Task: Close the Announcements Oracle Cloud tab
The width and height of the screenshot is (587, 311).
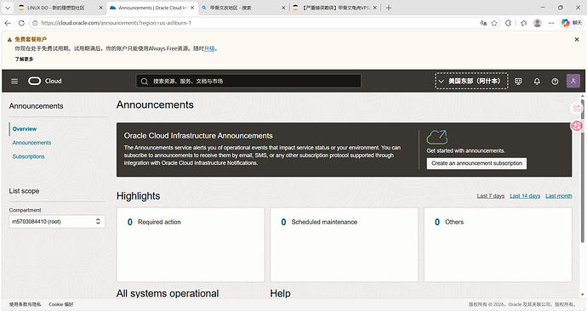Action: point(192,8)
